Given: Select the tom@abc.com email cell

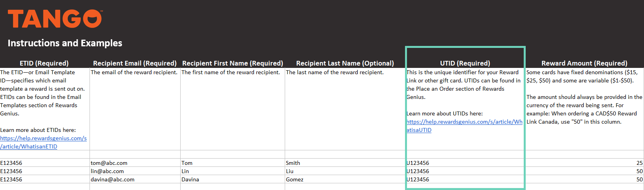Looking at the screenshot, I should point(109,163).
